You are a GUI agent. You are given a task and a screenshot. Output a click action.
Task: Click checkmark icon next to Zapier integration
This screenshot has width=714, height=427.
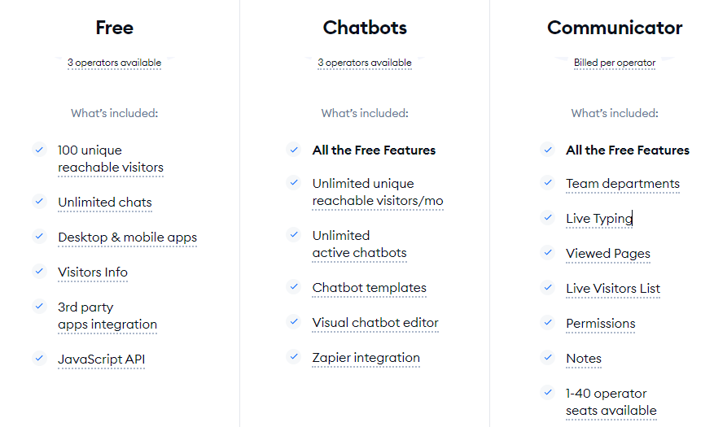tap(294, 356)
